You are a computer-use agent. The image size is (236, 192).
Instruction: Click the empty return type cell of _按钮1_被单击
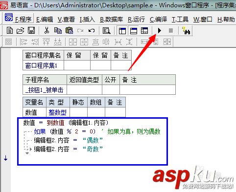[x=84, y=90]
